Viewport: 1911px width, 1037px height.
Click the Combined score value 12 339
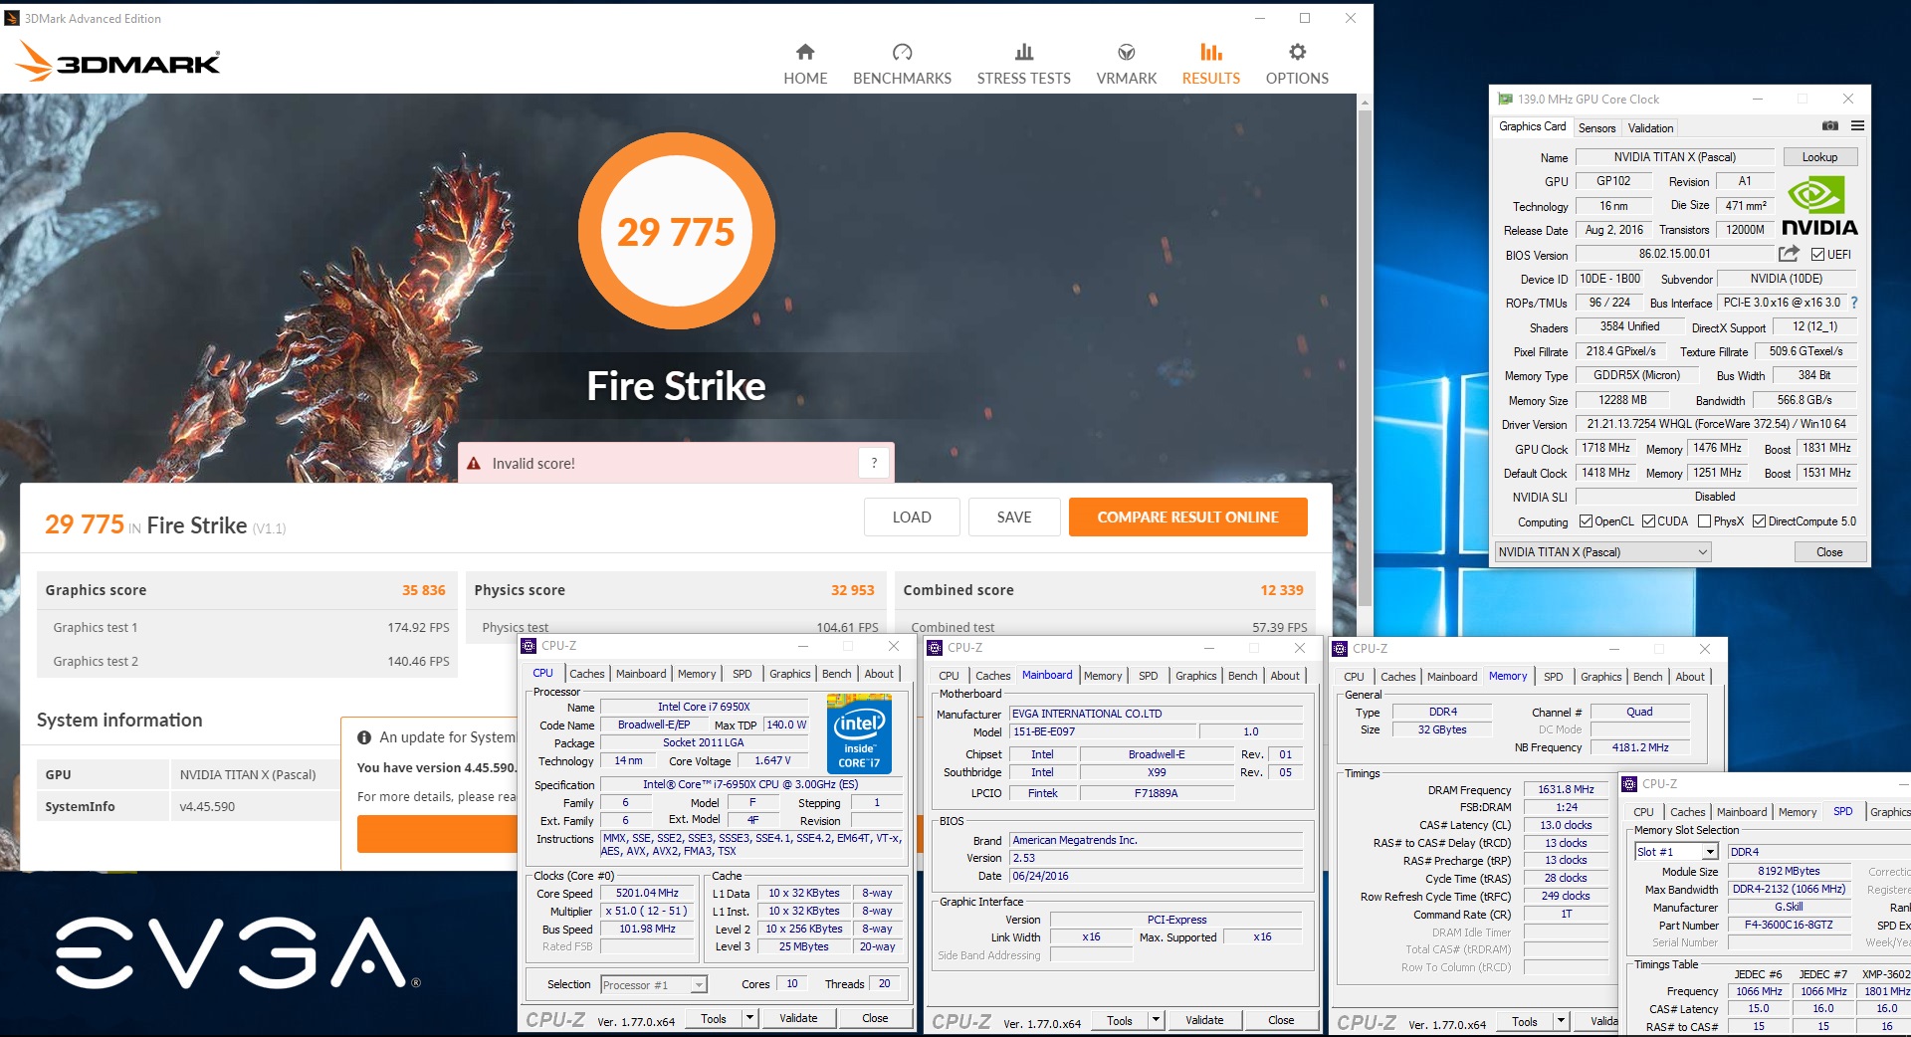1281,590
